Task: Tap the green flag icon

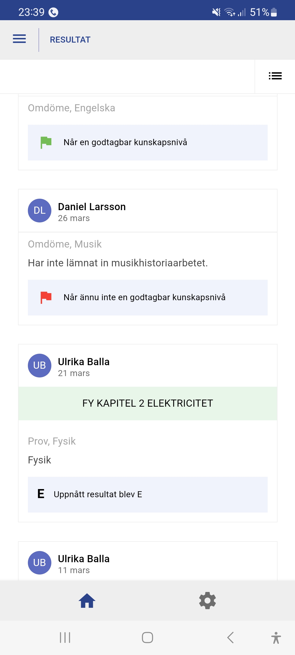Action: coord(46,142)
